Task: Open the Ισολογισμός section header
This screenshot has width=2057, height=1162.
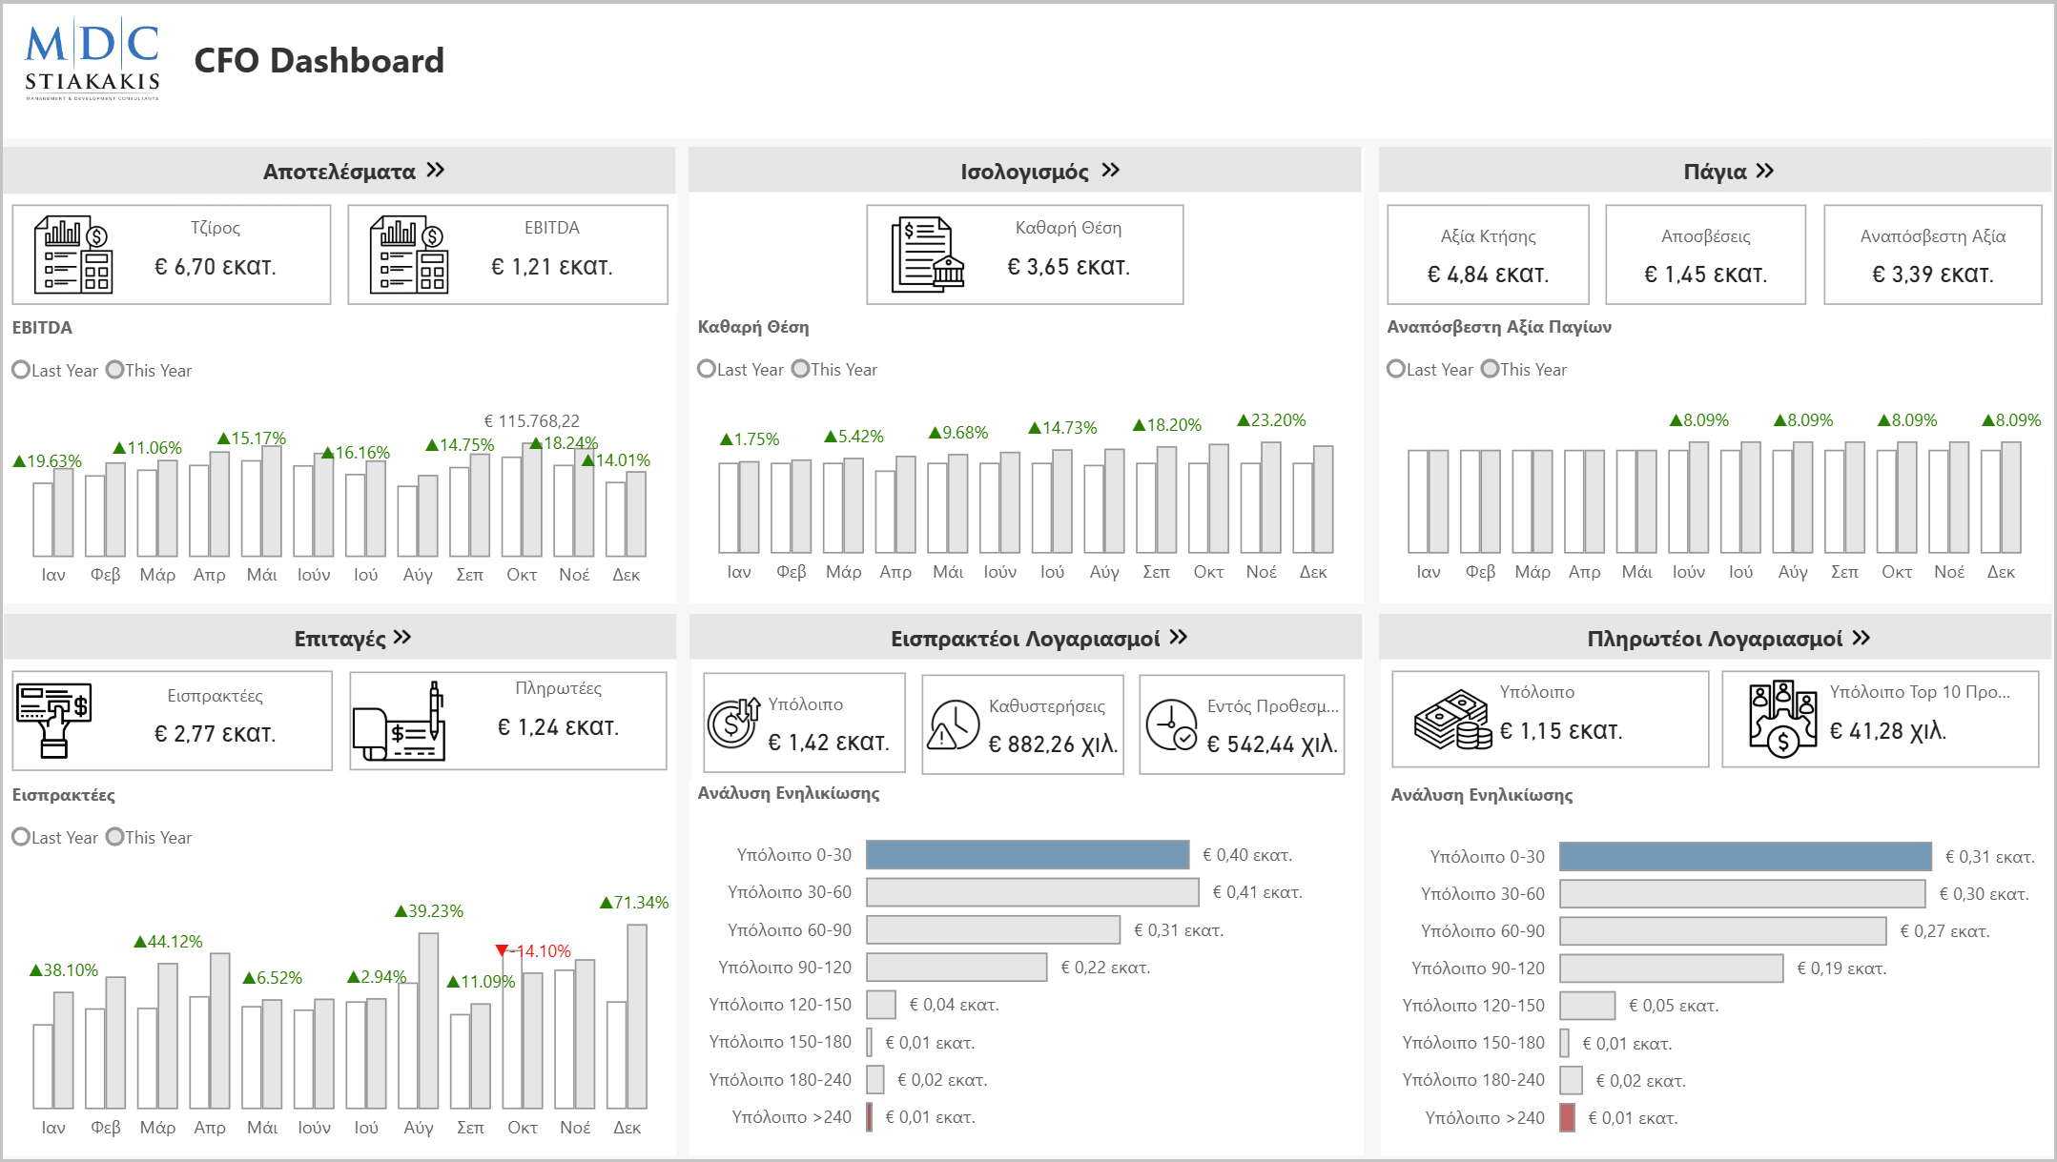Action: 1025,171
